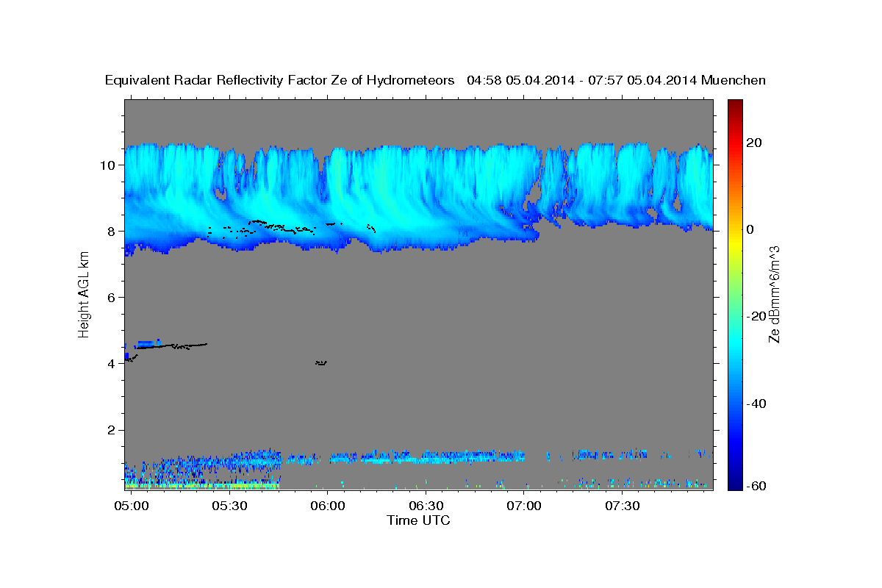Viewport: 882px width, 588px height.
Task: Click the Ze reflectivity color scale bar
Action: (735, 294)
